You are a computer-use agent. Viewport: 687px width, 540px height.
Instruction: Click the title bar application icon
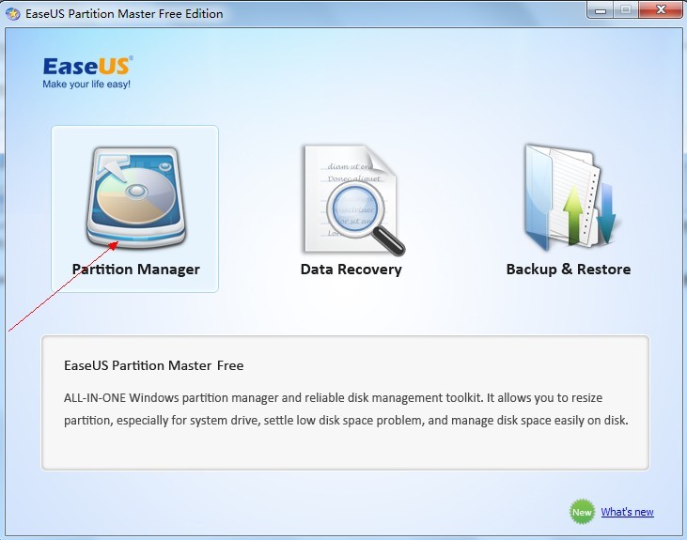click(x=13, y=13)
